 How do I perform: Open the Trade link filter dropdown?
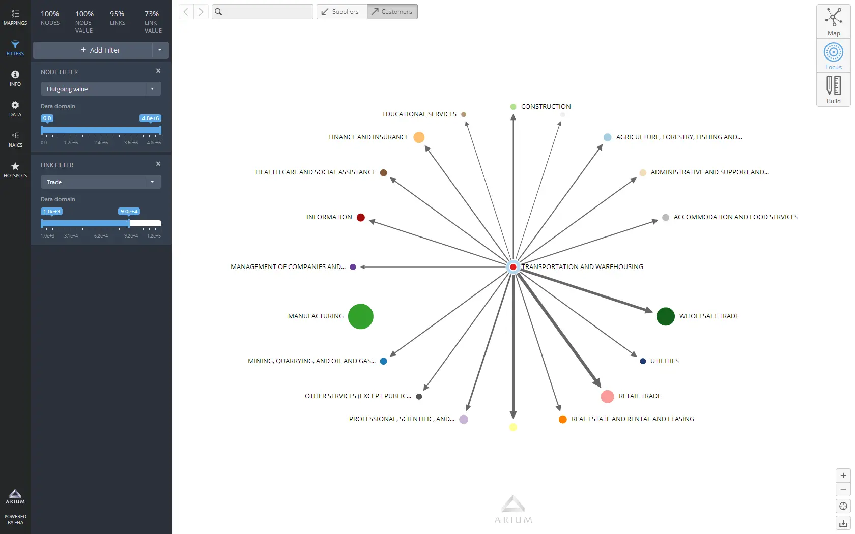pyautogui.click(x=101, y=182)
